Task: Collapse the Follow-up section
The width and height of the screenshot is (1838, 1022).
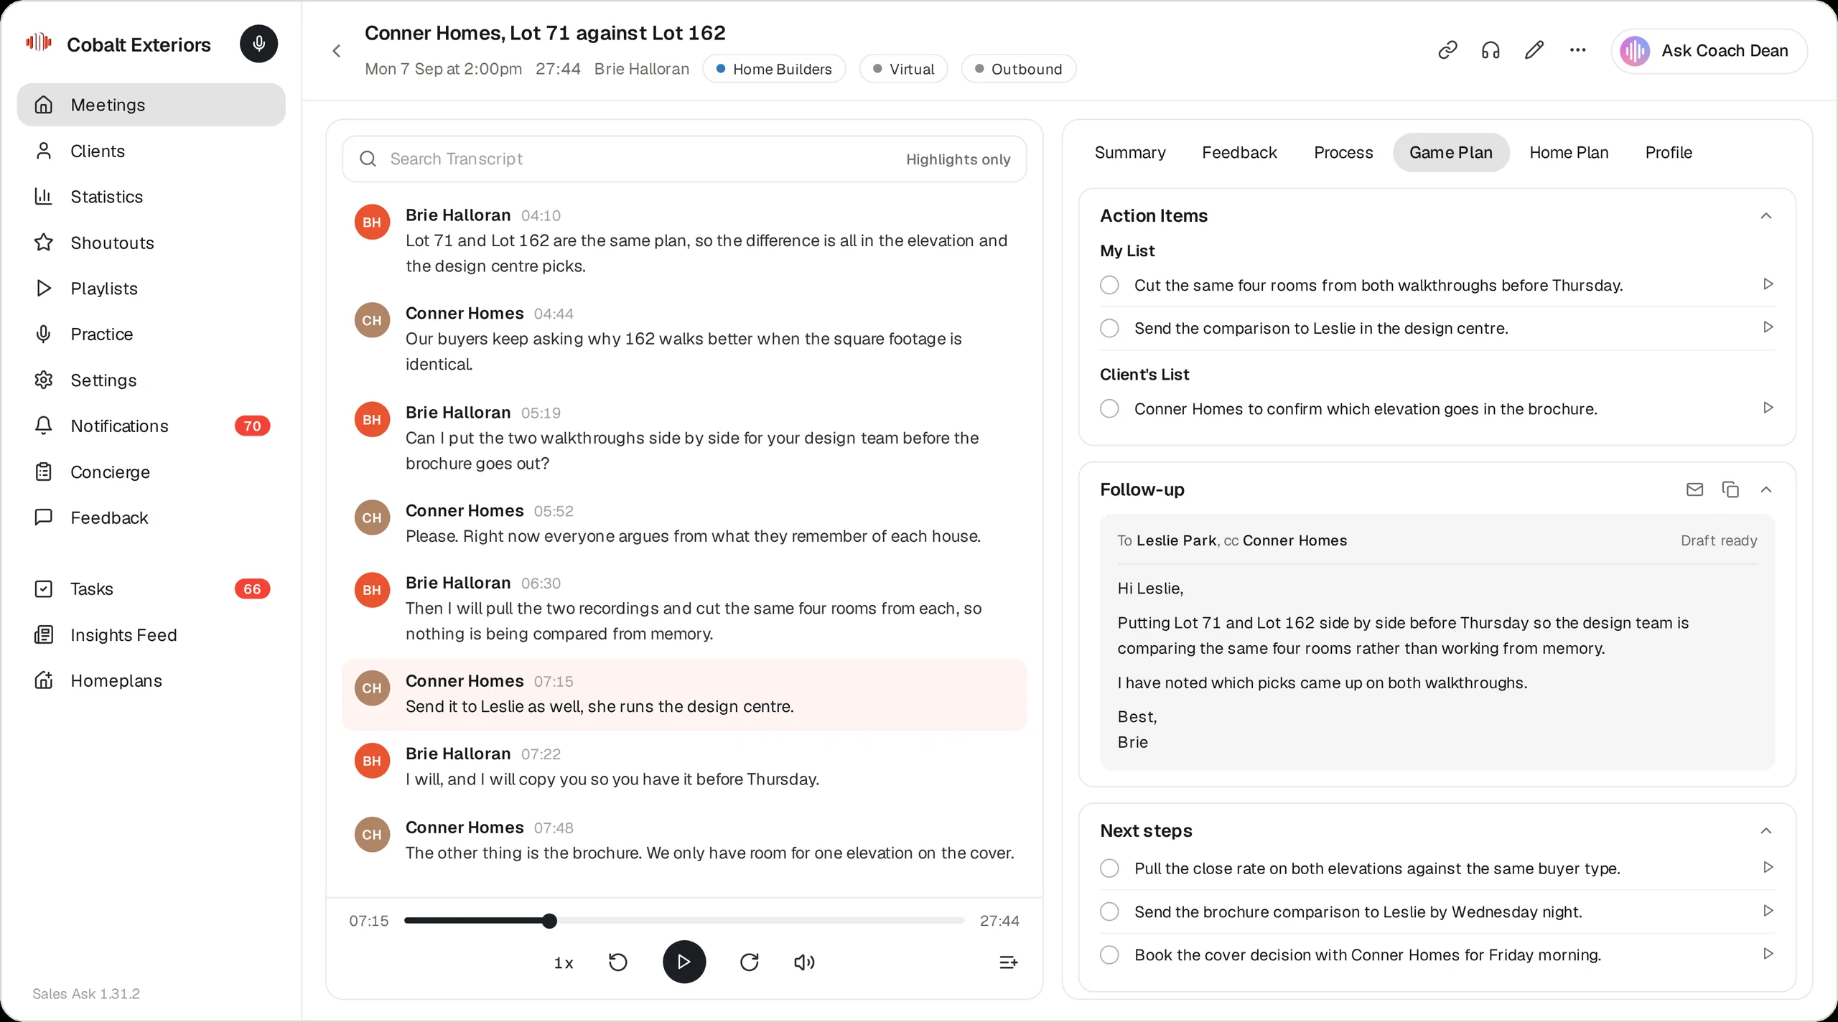Action: pyautogui.click(x=1766, y=489)
